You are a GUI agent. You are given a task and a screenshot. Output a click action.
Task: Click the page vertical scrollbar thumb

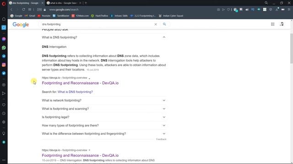[x=292, y=48]
